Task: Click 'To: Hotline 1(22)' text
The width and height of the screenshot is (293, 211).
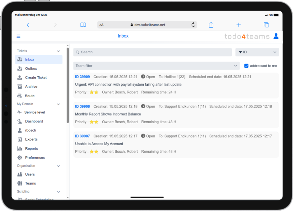Action: (x=172, y=77)
